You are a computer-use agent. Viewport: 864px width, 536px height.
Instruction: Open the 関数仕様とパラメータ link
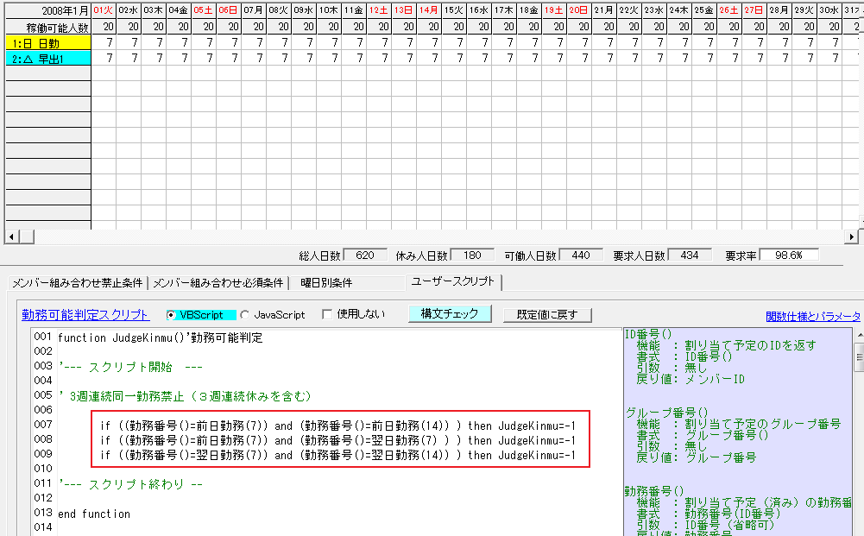tap(813, 317)
